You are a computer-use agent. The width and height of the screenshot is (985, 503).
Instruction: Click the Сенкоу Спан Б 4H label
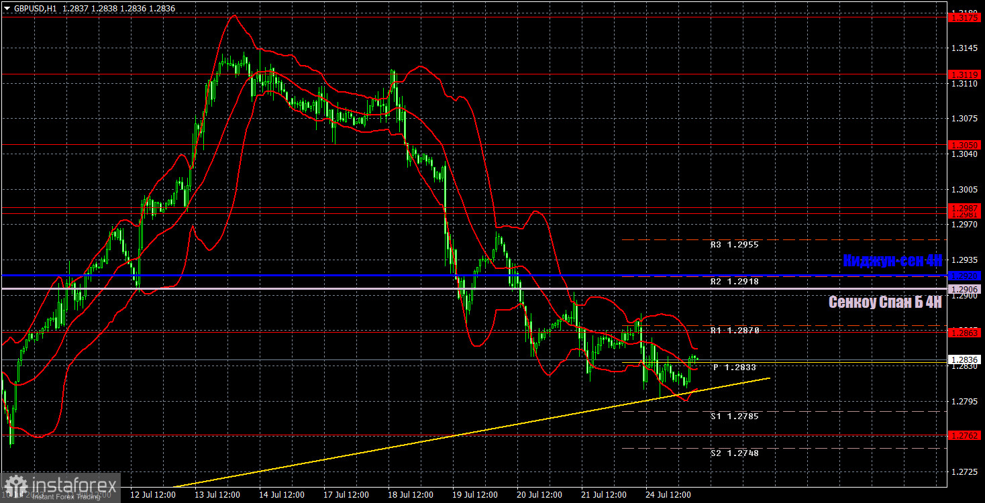885,302
